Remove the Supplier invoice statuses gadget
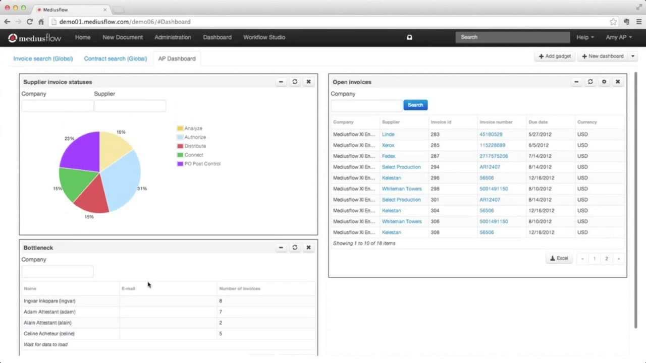Viewport: 646px width, 363px height. (x=308, y=82)
